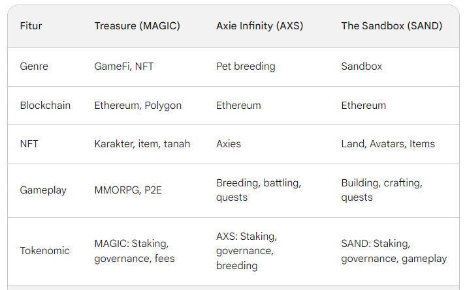Click the Genre row label
The width and height of the screenshot is (467, 290).
coord(34,66)
